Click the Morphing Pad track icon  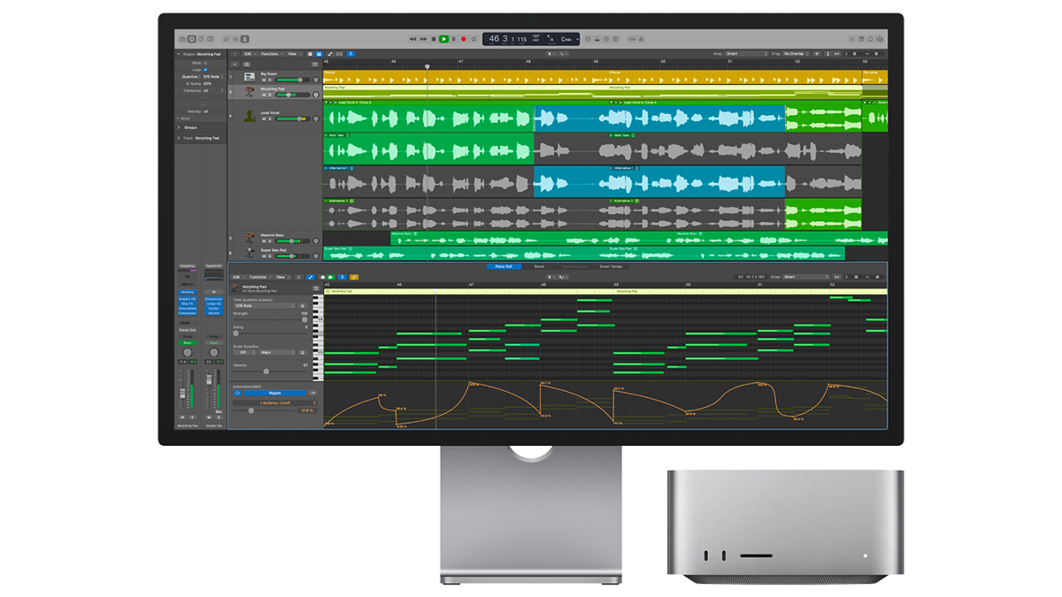pyautogui.click(x=250, y=90)
